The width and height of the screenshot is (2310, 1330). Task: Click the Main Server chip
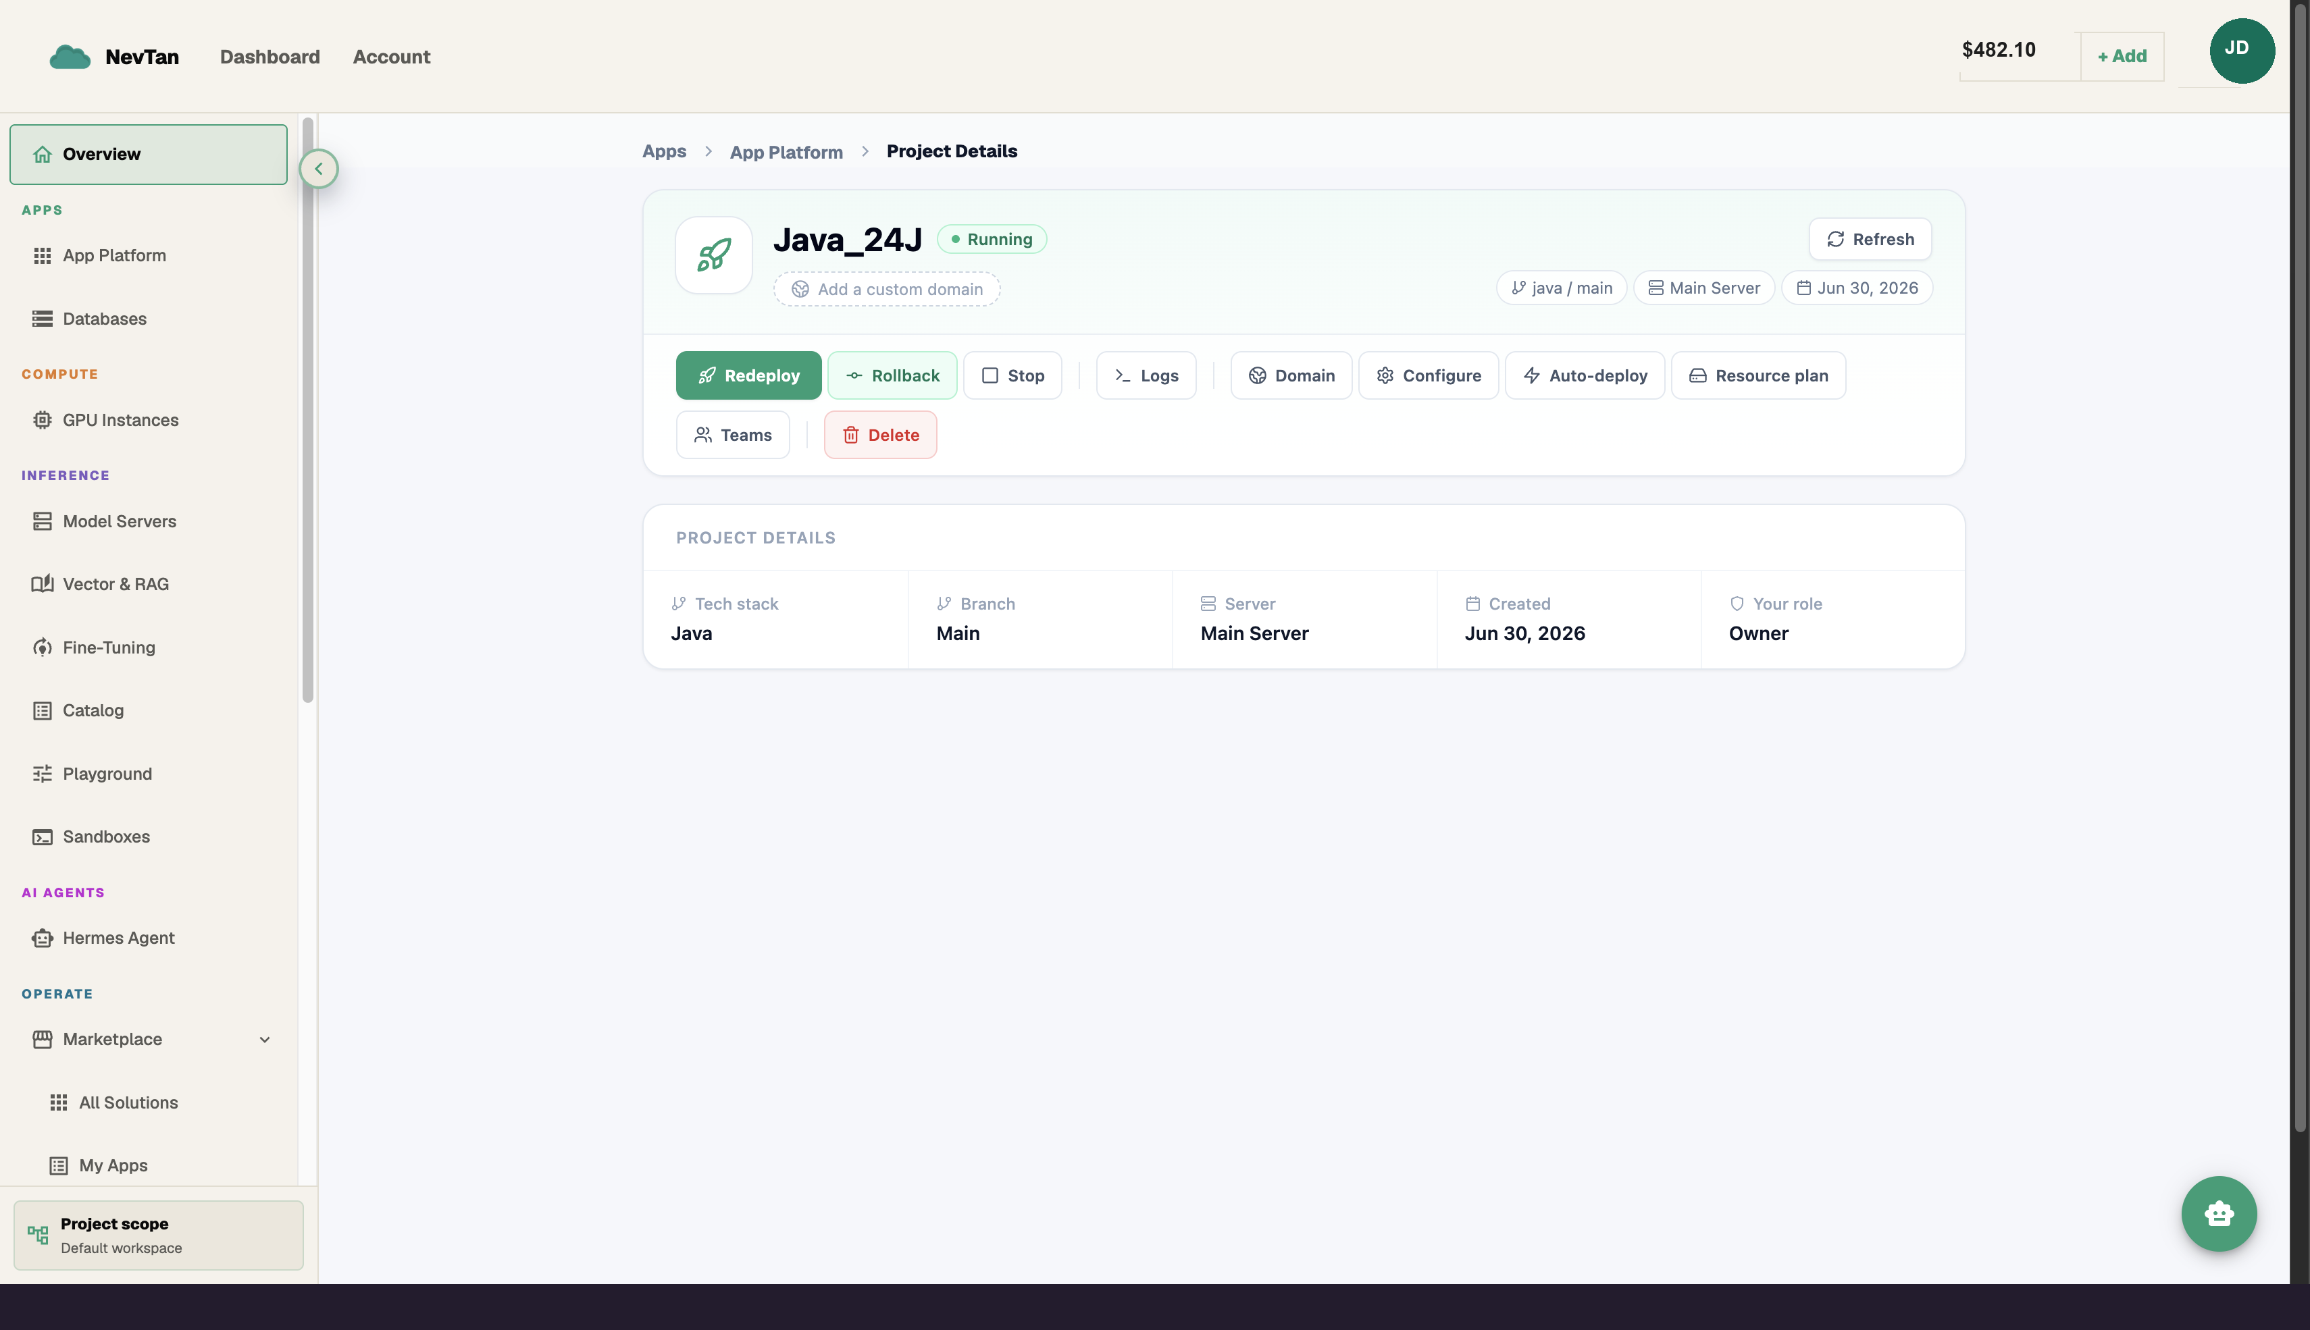pyautogui.click(x=1703, y=288)
